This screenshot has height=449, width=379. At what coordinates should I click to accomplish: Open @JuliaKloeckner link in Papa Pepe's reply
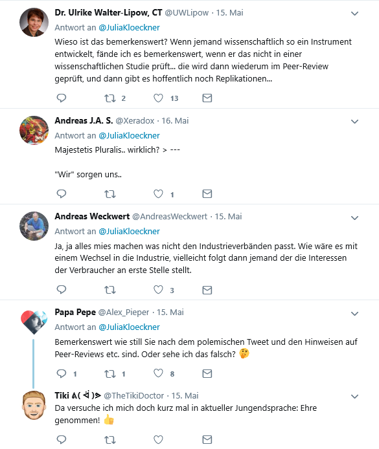pyautogui.click(x=129, y=327)
